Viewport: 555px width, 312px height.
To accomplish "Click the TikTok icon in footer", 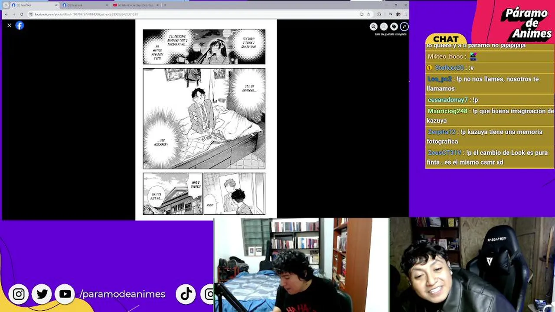I will 186,294.
